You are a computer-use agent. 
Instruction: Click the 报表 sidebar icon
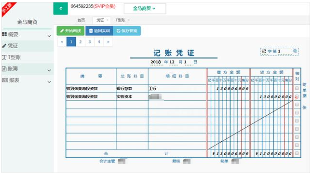click(x=5, y=81)
